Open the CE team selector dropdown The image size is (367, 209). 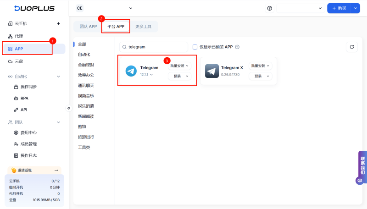(104, 8)
